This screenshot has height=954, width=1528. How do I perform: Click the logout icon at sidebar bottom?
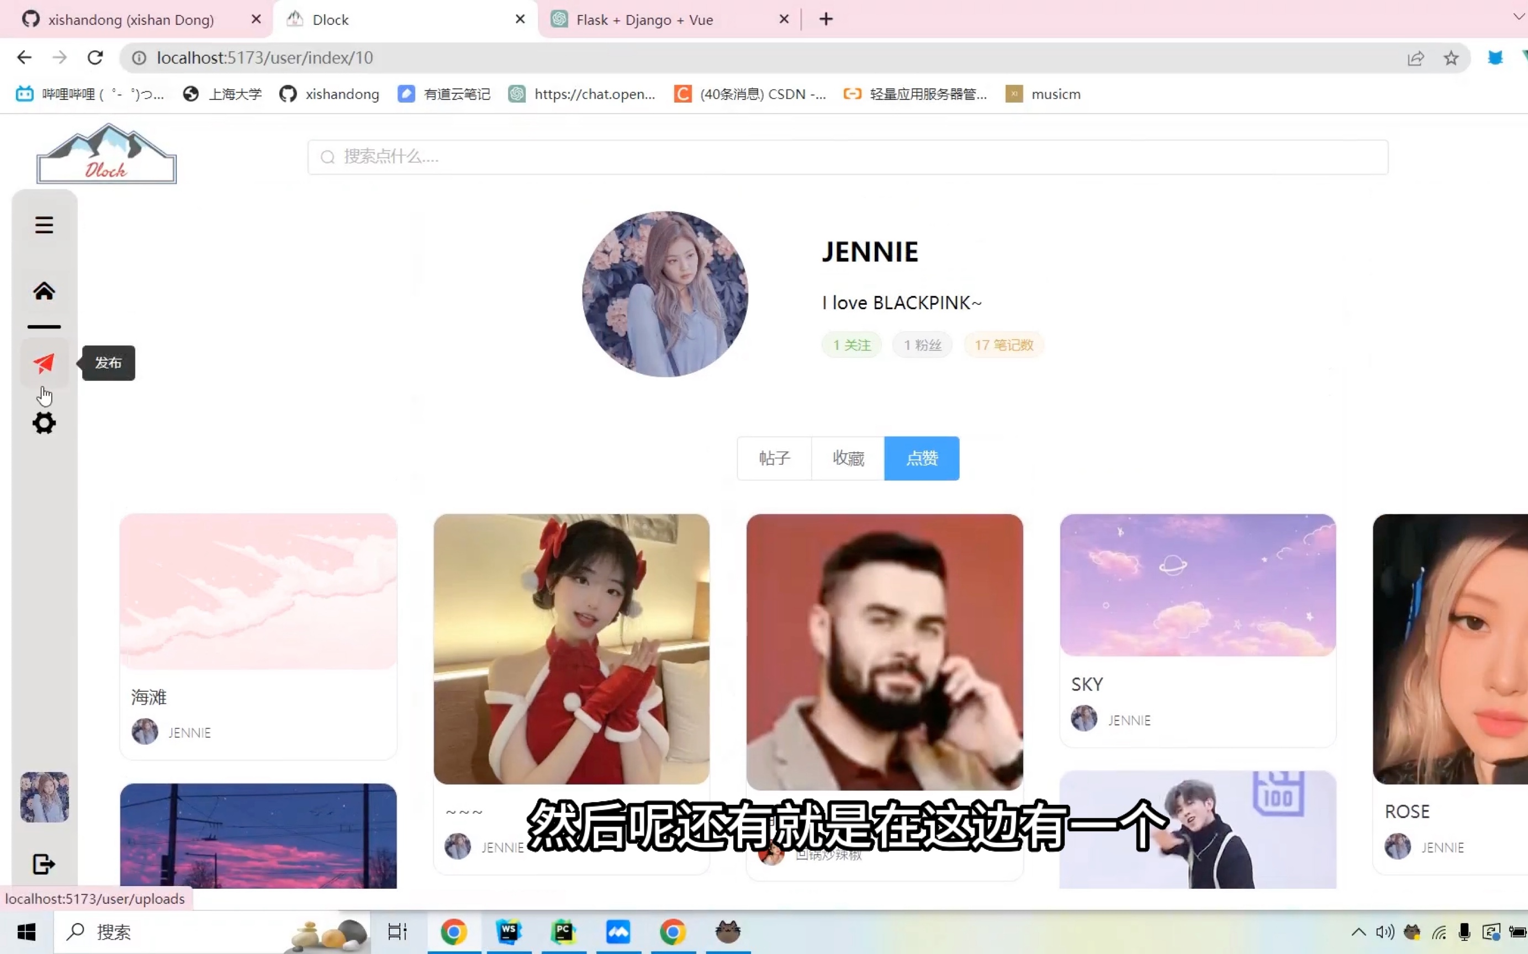click(44, 865)
